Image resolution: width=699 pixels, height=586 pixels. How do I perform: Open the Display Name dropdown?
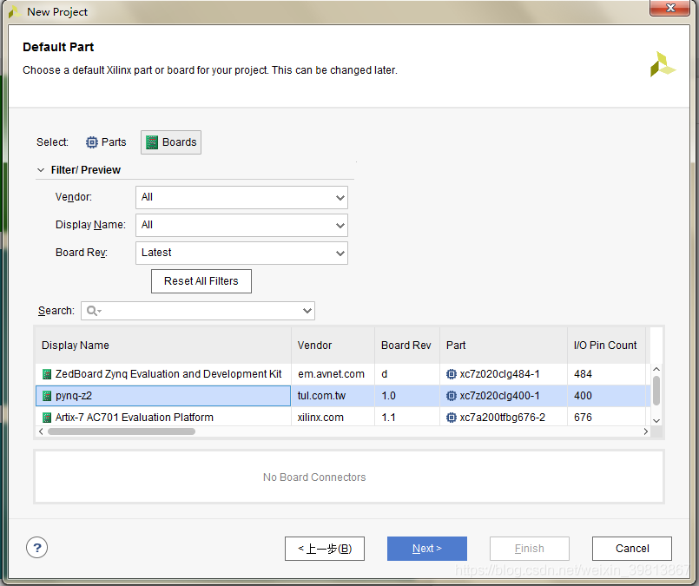coord(241,225)
